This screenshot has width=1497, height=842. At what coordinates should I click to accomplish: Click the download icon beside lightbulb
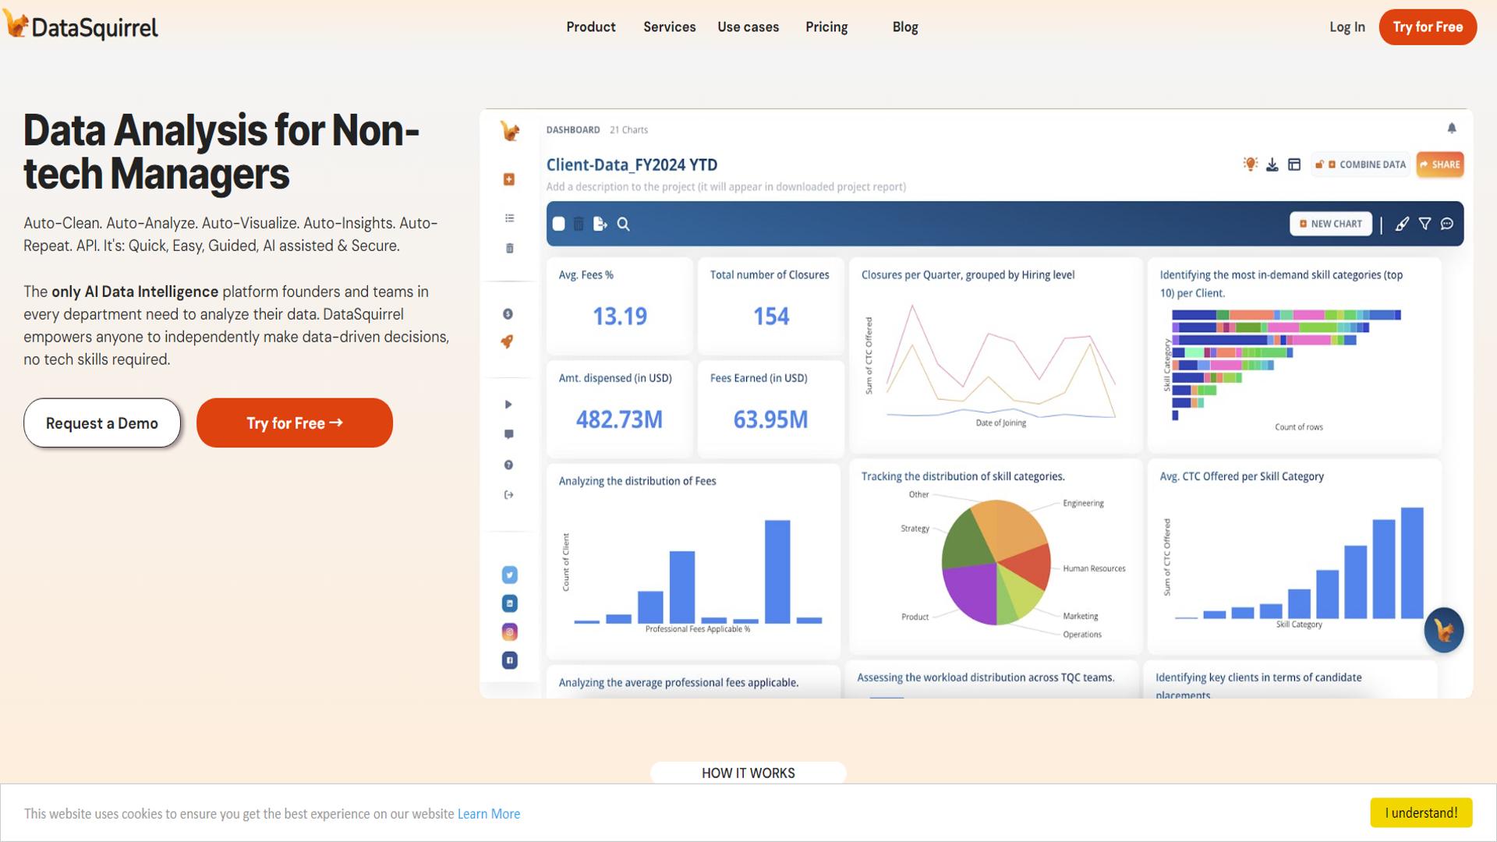coord(1272,165)
